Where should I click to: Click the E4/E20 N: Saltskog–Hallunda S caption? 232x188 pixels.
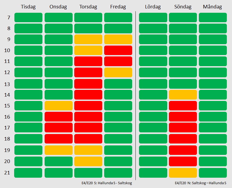200,183
